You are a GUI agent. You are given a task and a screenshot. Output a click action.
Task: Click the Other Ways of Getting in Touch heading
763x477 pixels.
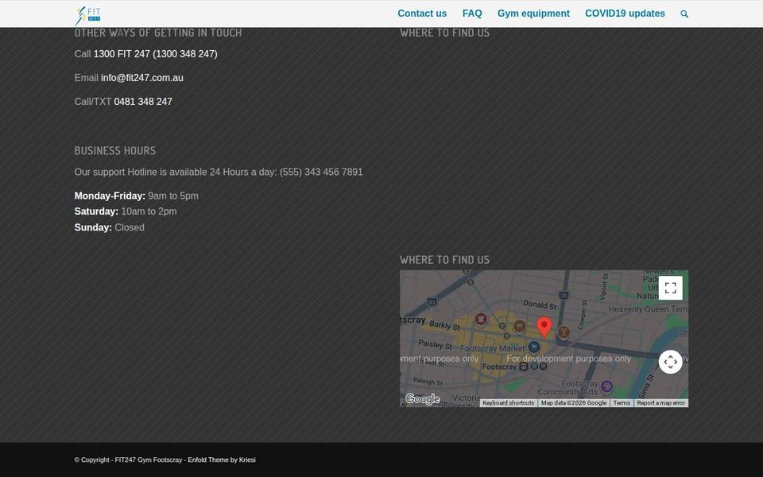pyautogui.click(x=157, y=33)
